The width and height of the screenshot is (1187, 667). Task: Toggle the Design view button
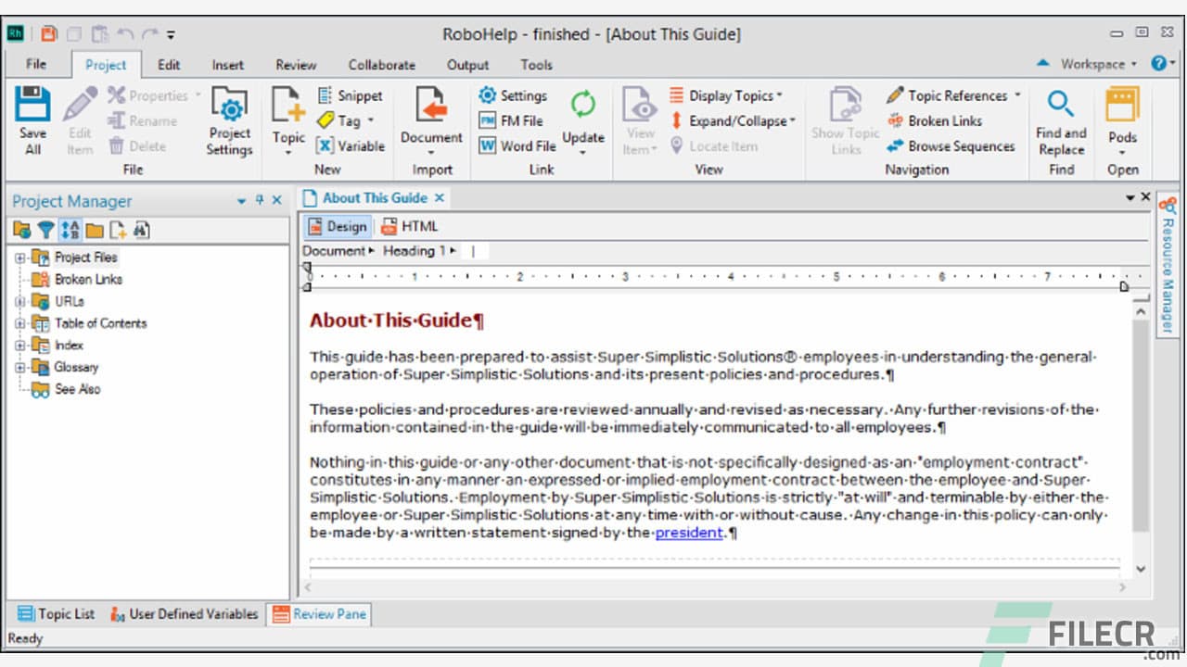(338, 226)
